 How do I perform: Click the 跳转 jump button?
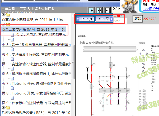(138, 19)
